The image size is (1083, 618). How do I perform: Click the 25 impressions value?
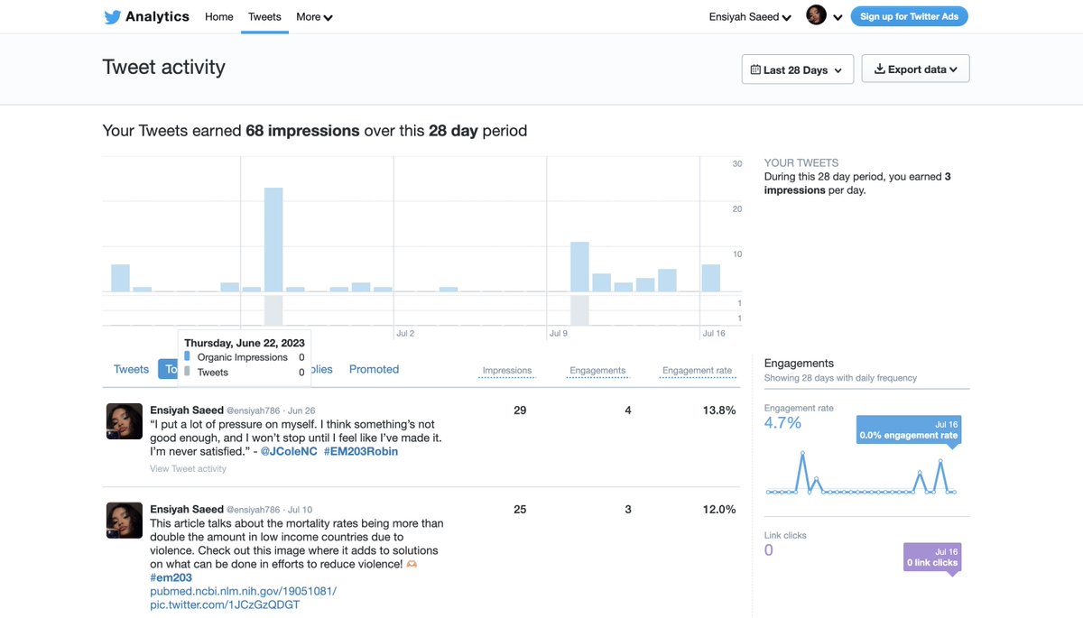click(x=520, y=510)
